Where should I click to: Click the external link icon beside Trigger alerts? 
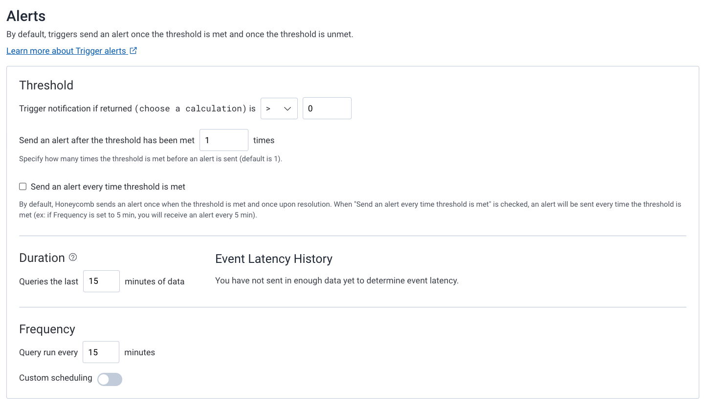(133, 50)
